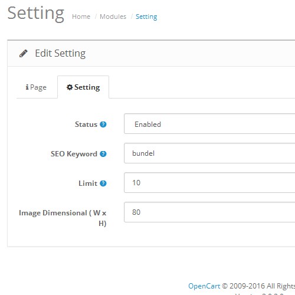
Task: Click the Image Dimensional field showing 80
Action: [209, 212]
